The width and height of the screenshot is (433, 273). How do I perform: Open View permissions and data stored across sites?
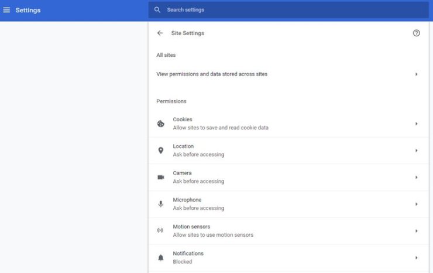click(x=288, y=74)
